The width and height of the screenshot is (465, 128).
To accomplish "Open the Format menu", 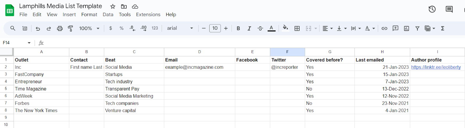I will tap(89, 15).
